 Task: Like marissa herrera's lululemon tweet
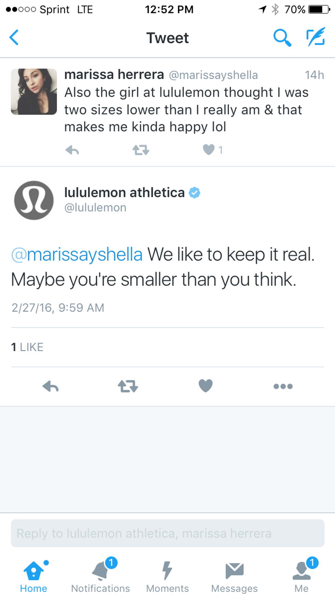tap(209, 150)
